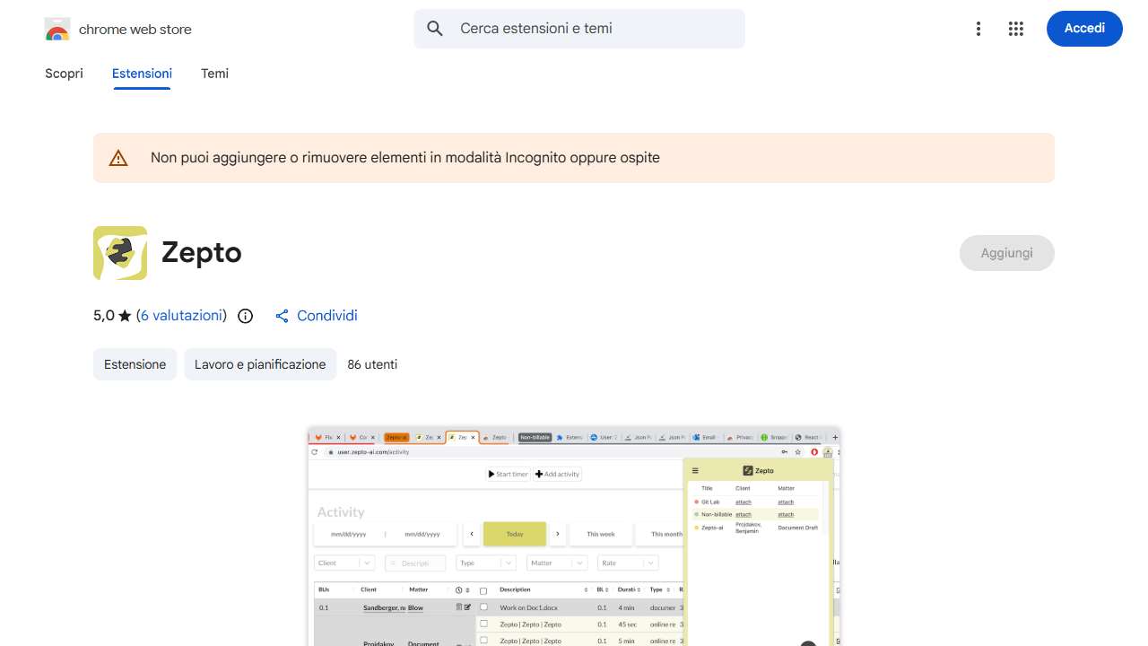Image resolution: width=1148 pixels, height=646 pixels.
Task: Click the star icon next to 5,0
Action: pos(125,316)
